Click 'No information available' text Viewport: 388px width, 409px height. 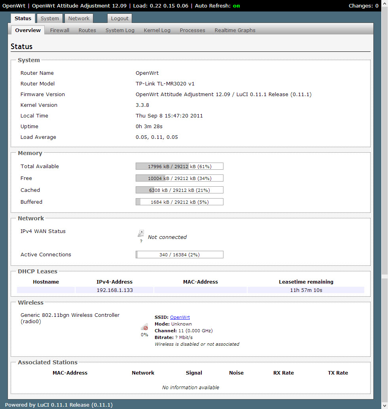click(x=191, y=387)
